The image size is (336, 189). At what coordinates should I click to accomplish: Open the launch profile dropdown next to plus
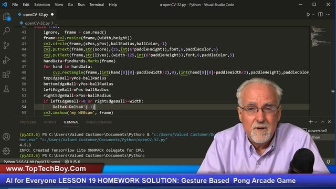[316, 122]
